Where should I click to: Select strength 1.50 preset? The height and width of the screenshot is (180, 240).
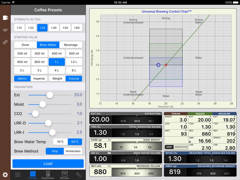65,28
